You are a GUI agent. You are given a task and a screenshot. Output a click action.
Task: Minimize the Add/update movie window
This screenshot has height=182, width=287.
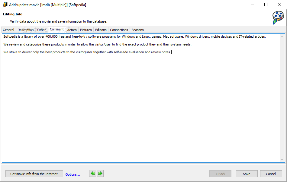click(x=252, y=5)
